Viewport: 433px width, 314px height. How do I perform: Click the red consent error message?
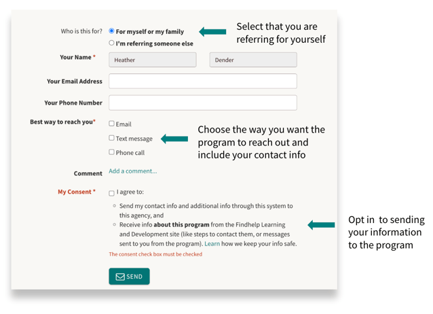[x=155, y=254]
